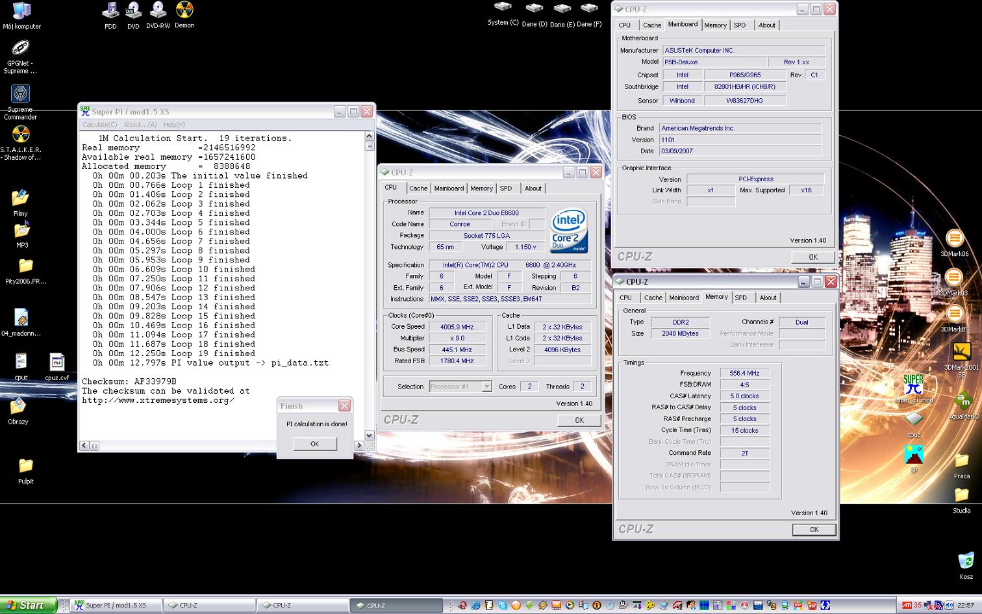Click the 'Checksum: AF33979B' line

[x=129, y=381]
